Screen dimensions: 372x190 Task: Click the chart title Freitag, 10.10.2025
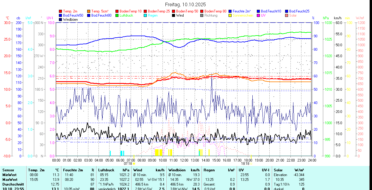[185, 5]
